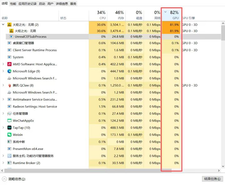Click the 结束任务 button
The height and width of the screenshot is (185, 225).
coord(212,179)
